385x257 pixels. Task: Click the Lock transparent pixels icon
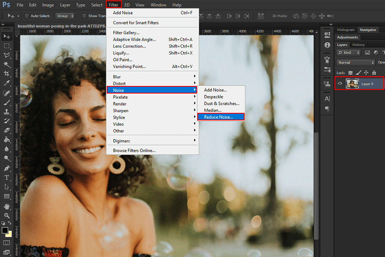(351, 73)
